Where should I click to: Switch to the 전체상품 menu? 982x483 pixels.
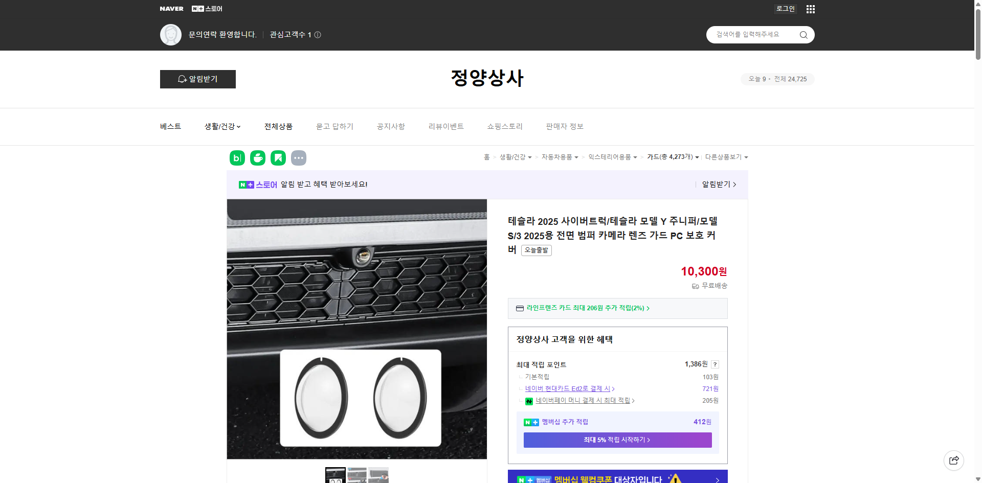pos(278,126)
